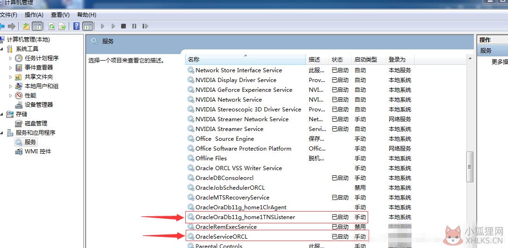Click the gear icon for Network Store Interface Service
The width and height of the screenshot is (508, 248).
[191, 70]
